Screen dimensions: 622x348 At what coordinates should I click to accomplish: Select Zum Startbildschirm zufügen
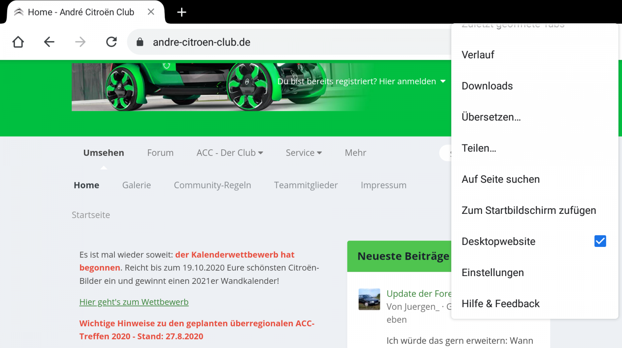pos(535,210)
